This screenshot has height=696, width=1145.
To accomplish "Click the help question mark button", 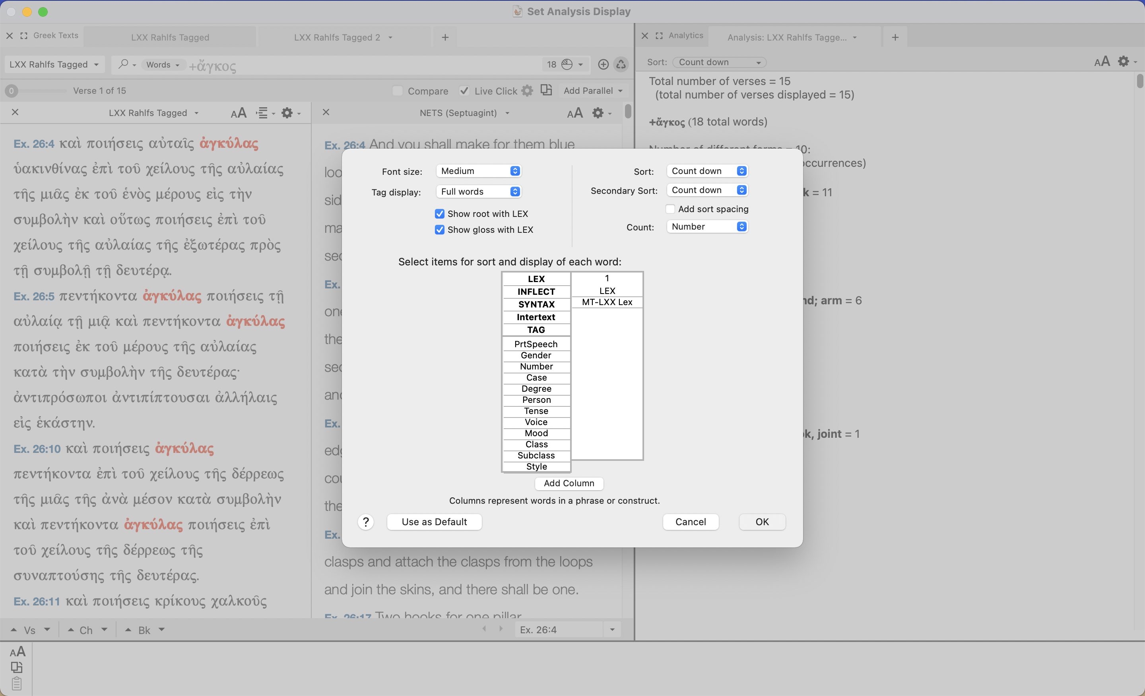I will [x=366, y=522].
